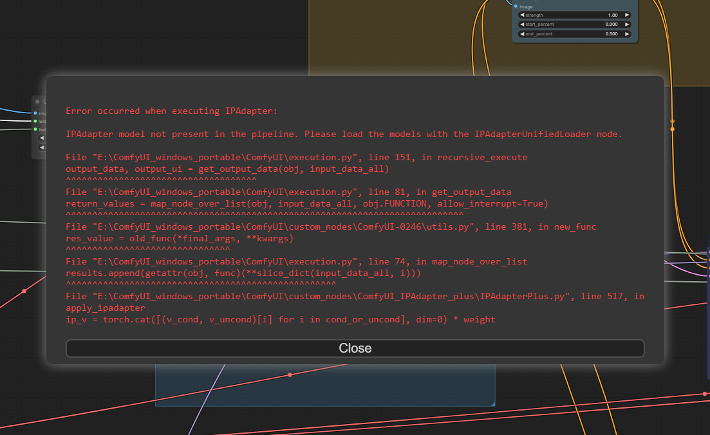
Task: Click the 'IPAdapter model not present' message
Action: [344, 134]
